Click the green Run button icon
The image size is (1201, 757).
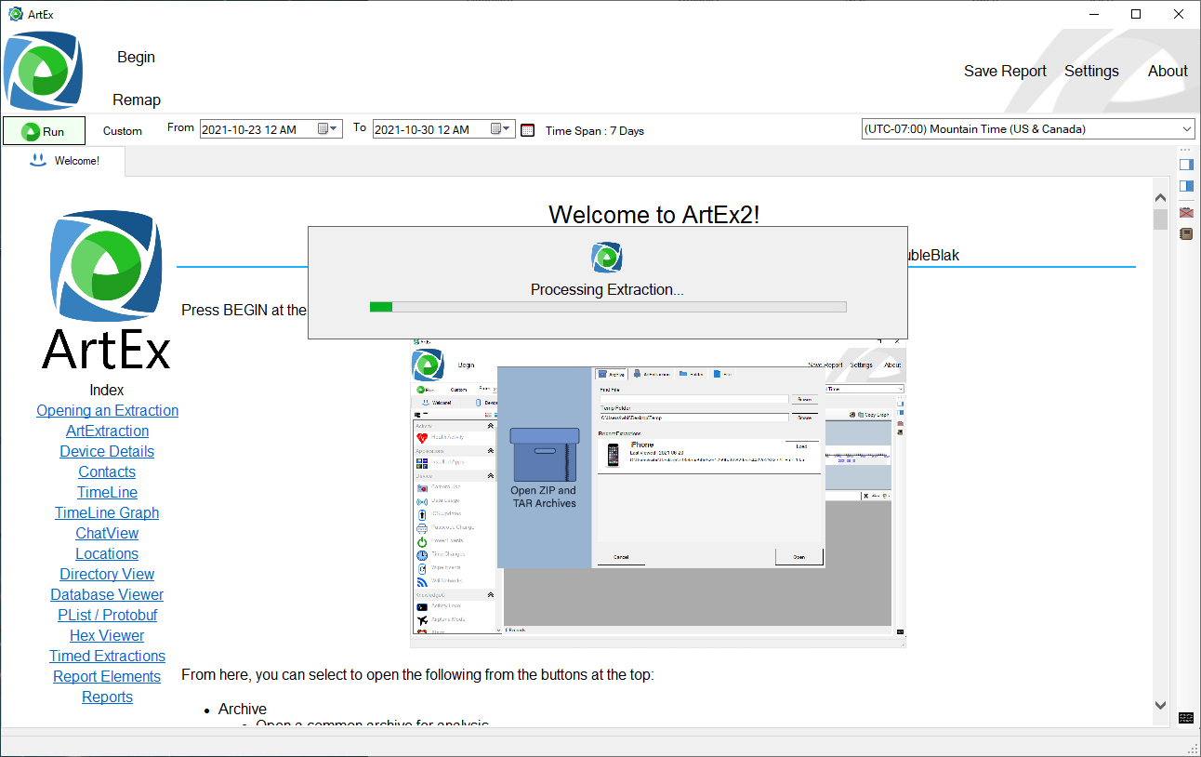pyautogui.click(x=31, y=131)
